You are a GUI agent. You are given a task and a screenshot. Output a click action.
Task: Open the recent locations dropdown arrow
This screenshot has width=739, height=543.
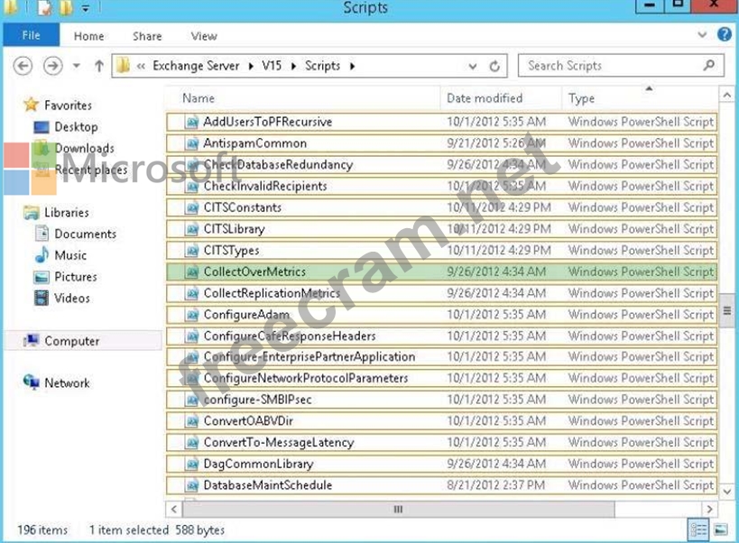click(77, 66)
